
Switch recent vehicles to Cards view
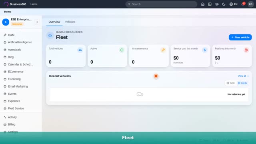click(242, 83)
